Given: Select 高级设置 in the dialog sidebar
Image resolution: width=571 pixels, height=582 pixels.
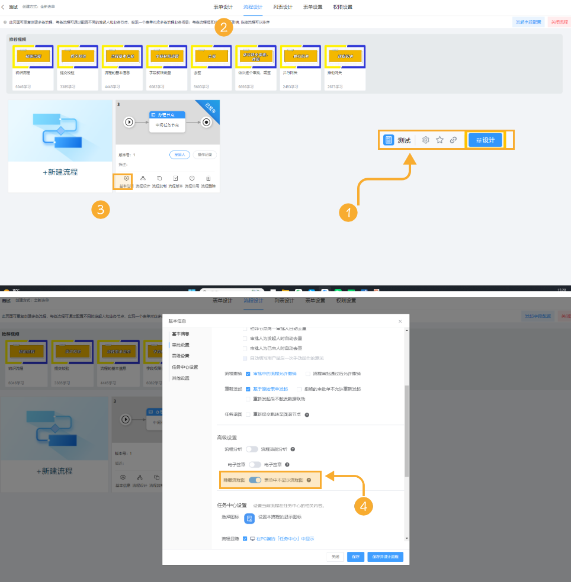Looking at the screenshot, I should pos(180,356).
